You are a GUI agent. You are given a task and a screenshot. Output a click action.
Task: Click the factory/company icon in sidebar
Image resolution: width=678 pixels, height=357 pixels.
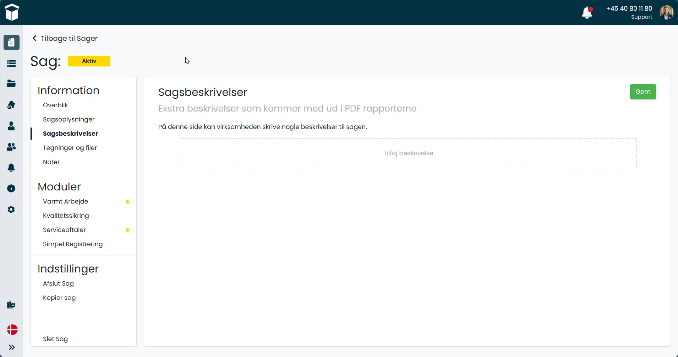[x=11, y=304]
